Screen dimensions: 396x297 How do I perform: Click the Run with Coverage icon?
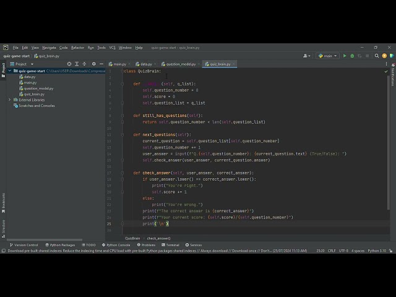pos(359,56)
